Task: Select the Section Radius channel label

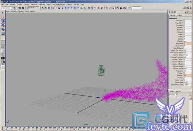Action: point(178,66)
